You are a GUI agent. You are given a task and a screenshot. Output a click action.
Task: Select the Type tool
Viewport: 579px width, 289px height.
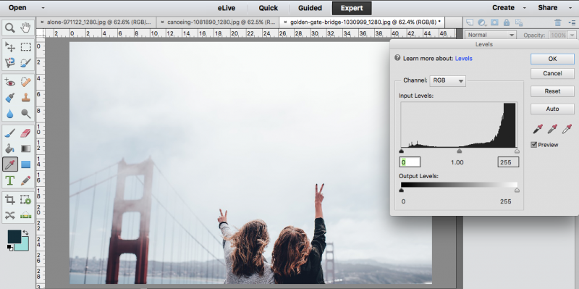click(x=10, y=180)
